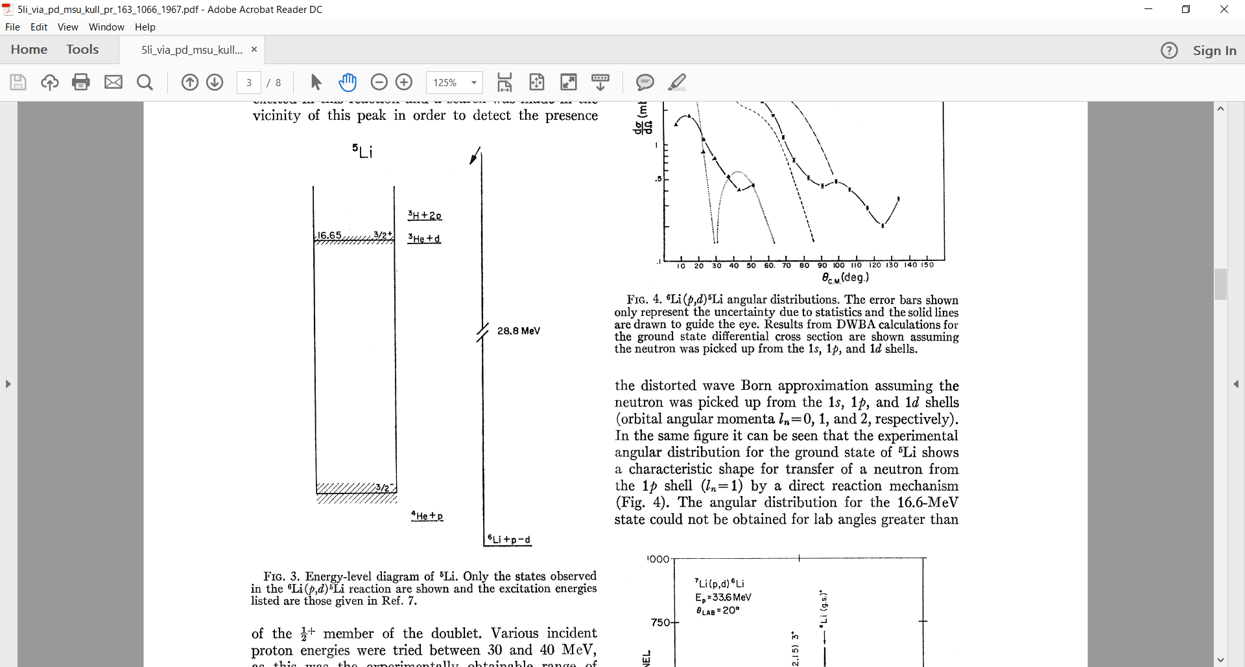Image resolution: width=1245 pixels, height=667 pixels.
Task: Fit one full page to window
Action: coord(537,82)
